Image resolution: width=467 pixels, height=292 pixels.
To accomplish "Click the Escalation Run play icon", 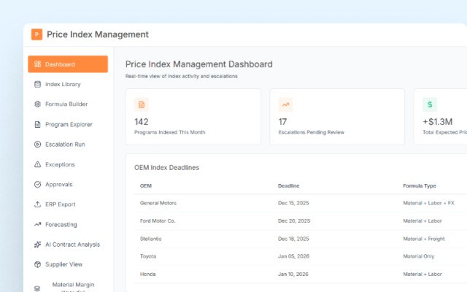I will 37,145.
